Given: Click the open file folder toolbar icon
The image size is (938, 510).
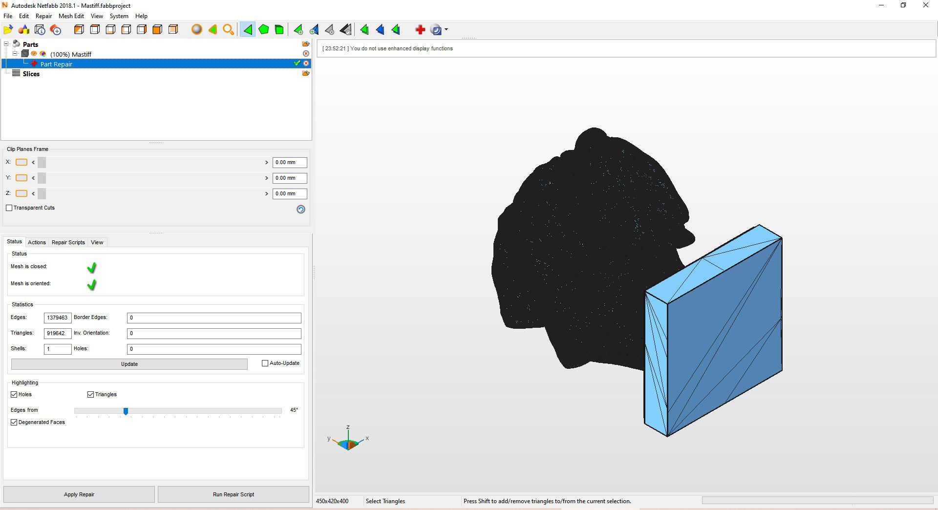Looking at the screenshot, I should [8, 30].
